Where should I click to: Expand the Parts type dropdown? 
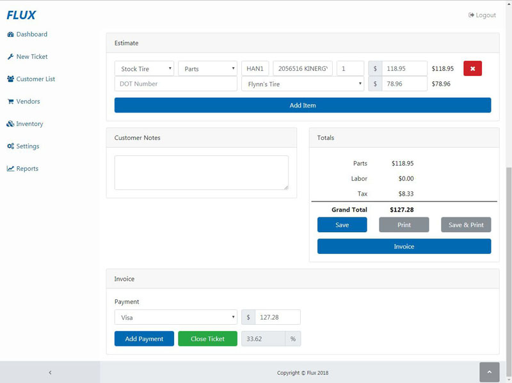click(207, 68)
